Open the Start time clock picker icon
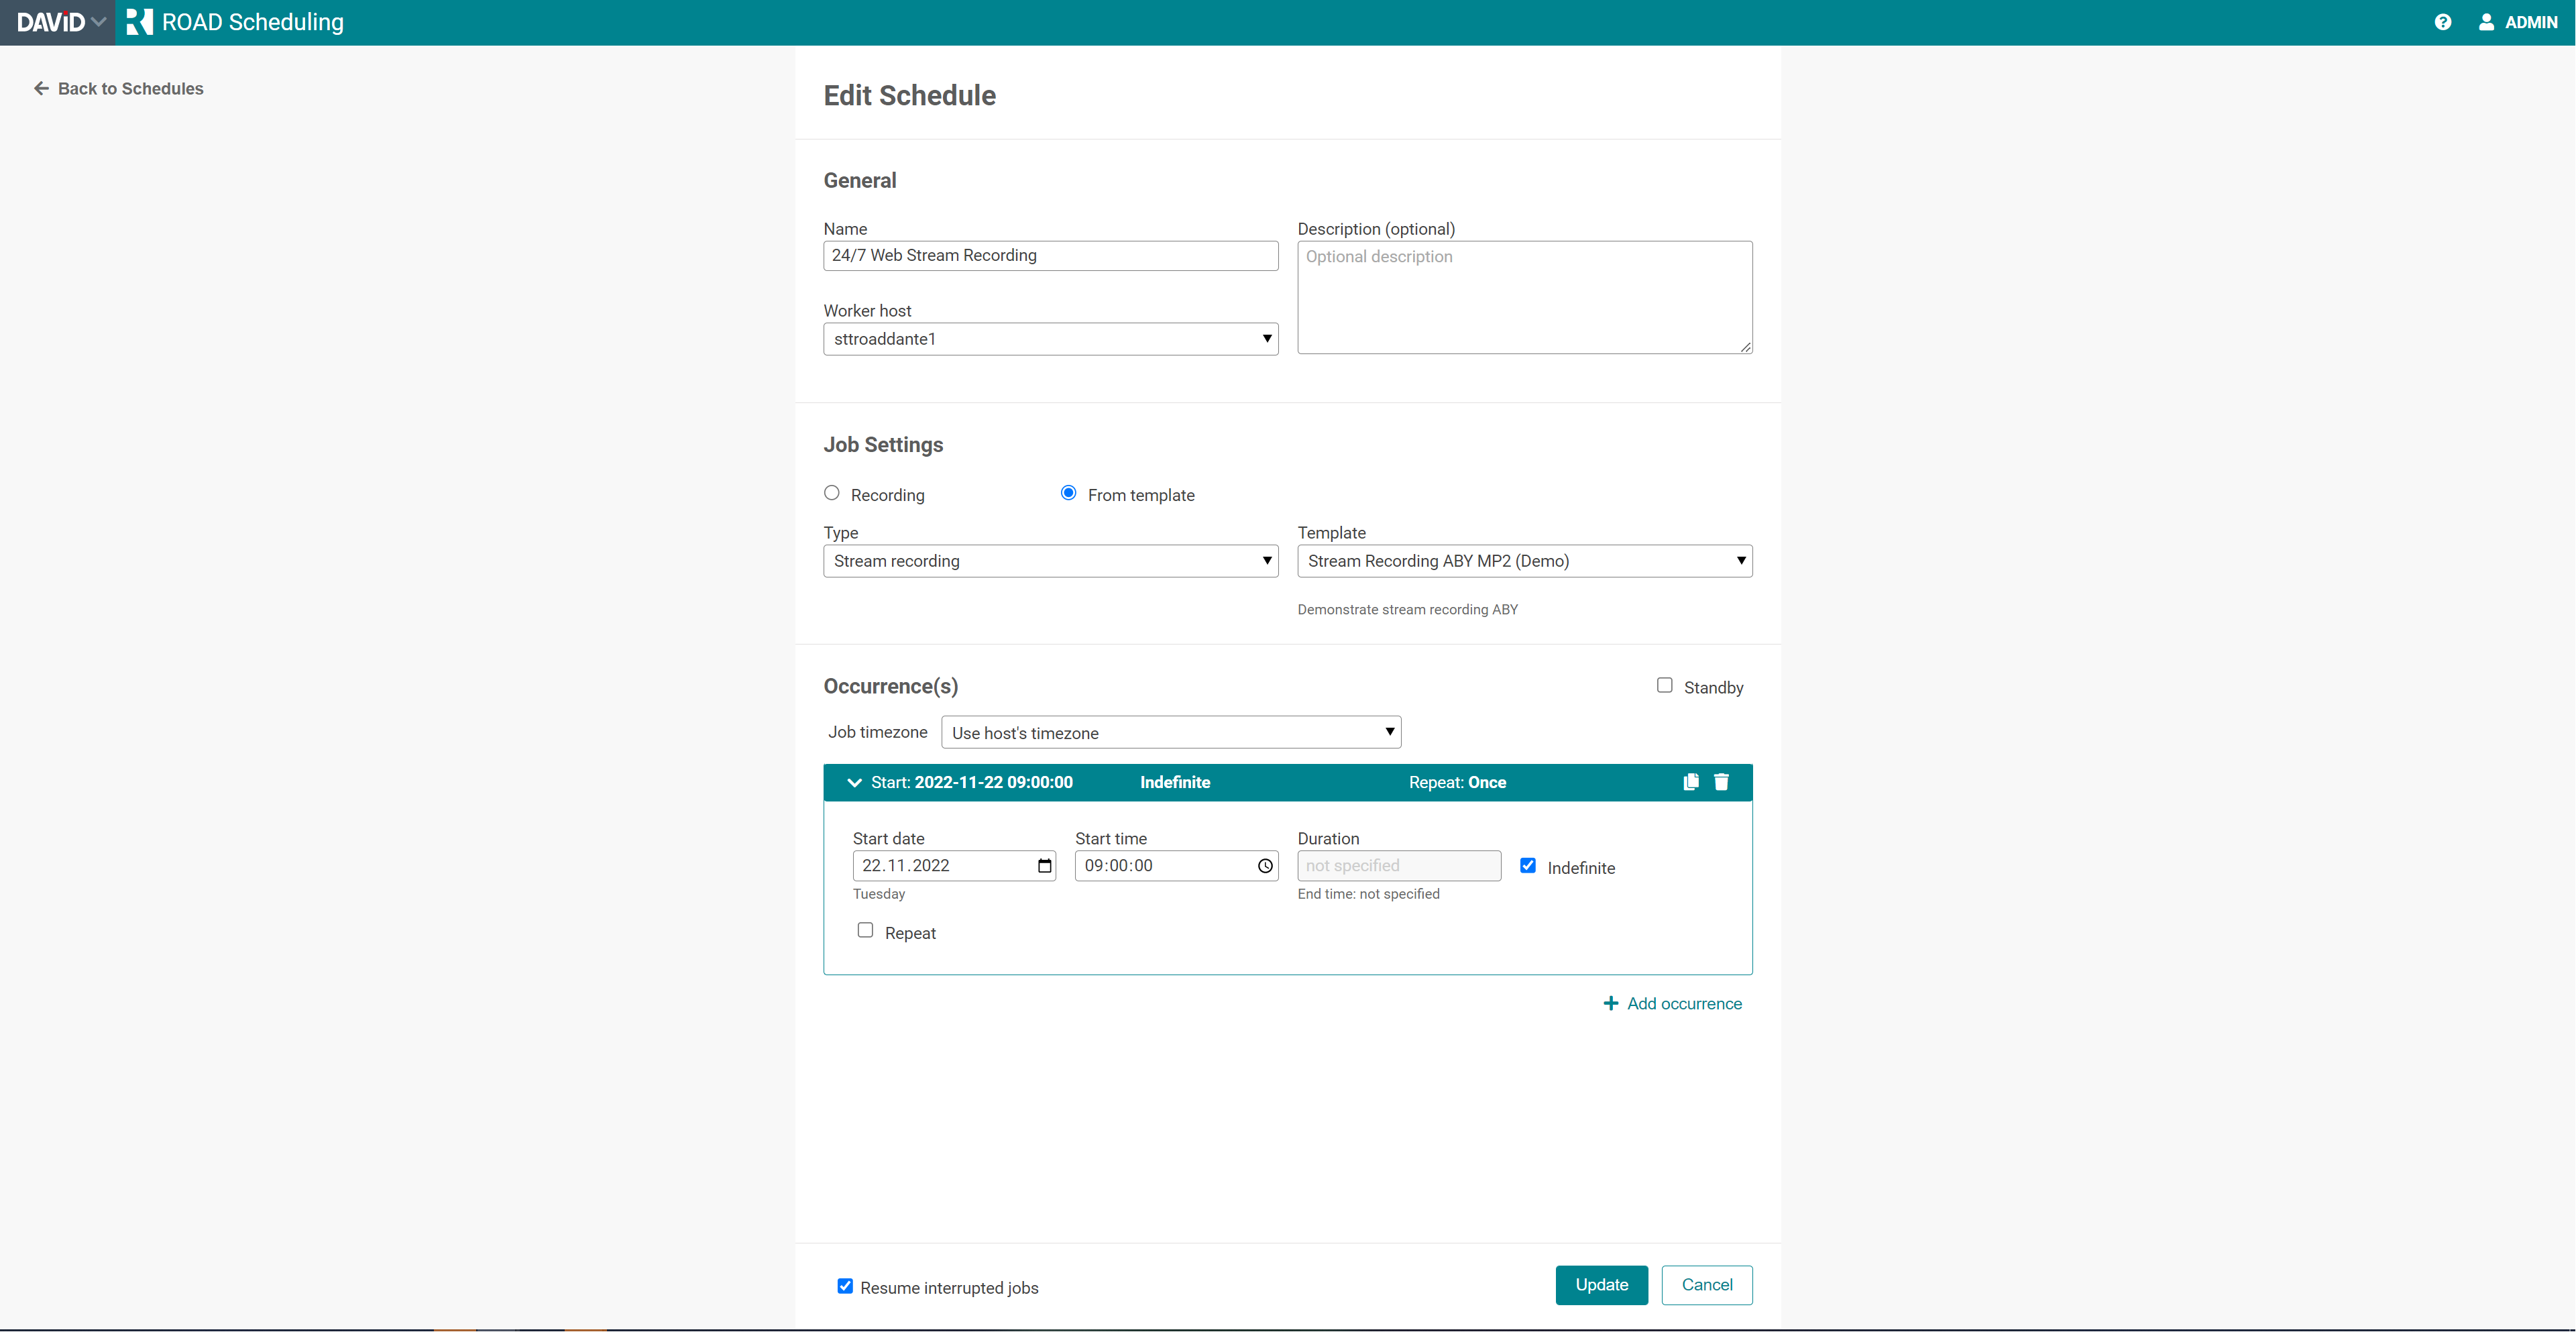Viewport: 2576px width, 1332px height. click(x=1265, y=866)
